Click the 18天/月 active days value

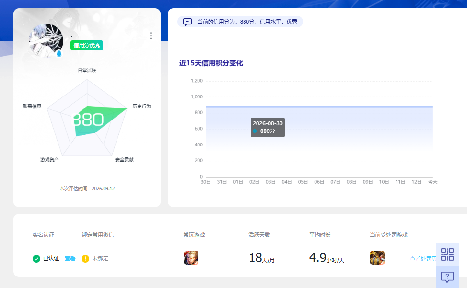tap(261, 258)
